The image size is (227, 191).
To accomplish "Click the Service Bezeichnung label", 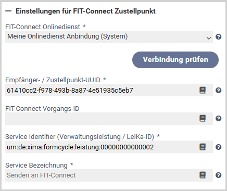I will point(36,165).
